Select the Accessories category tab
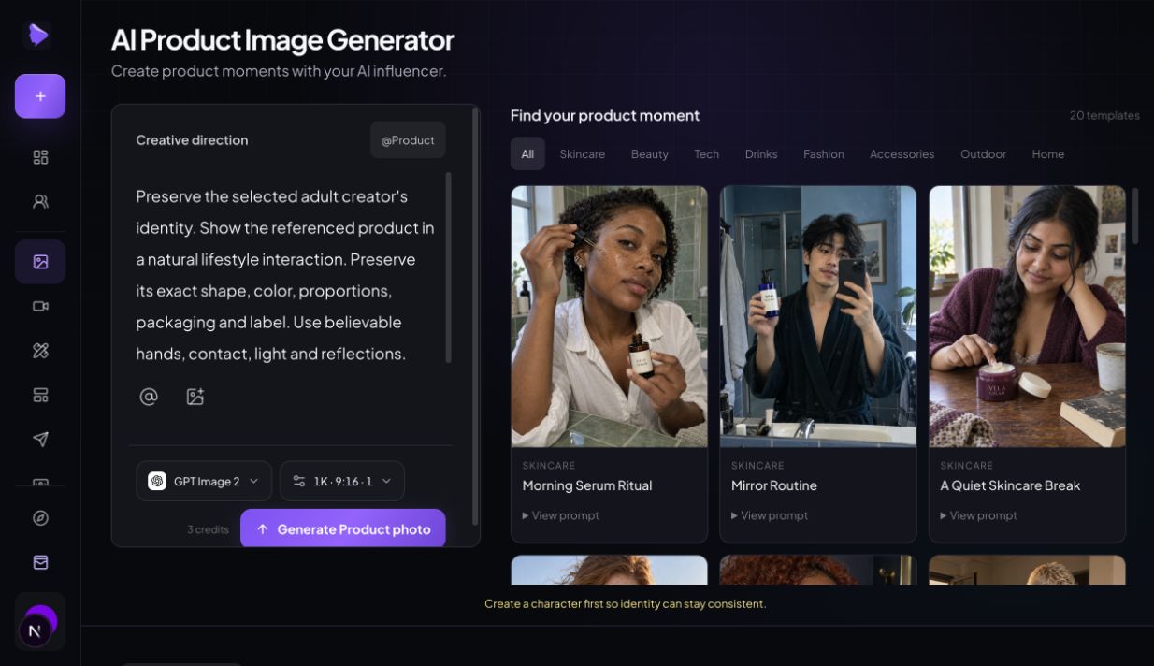 [x=902, y=154]
